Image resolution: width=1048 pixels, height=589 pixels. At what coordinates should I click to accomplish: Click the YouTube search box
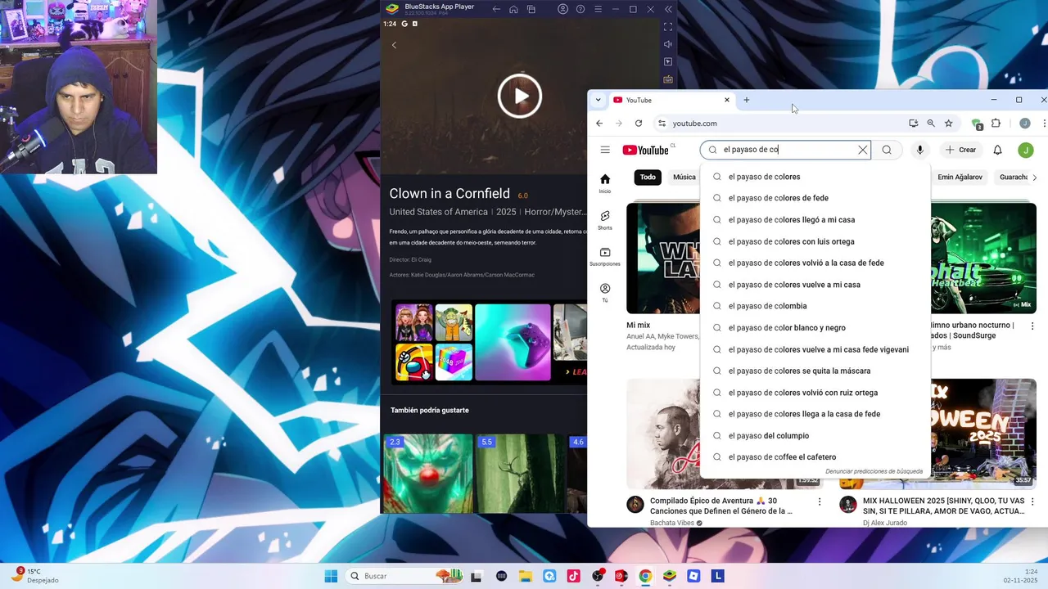(x=786, y=150)
